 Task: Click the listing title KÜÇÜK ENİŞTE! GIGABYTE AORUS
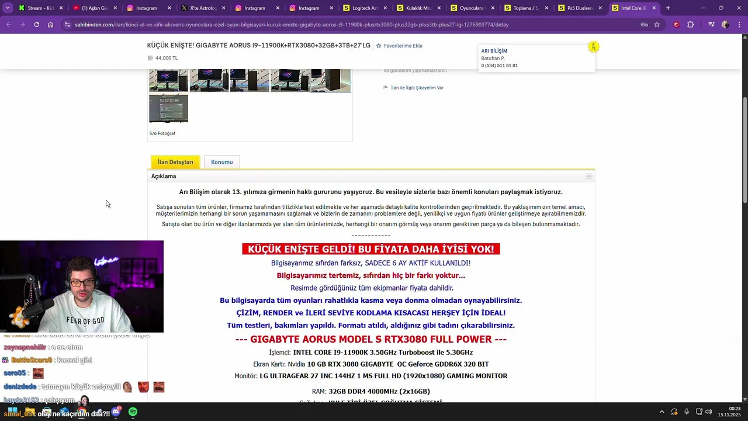pos(259,46)
